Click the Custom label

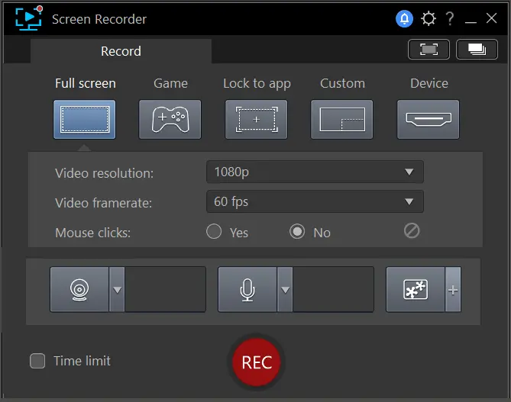tap(342, 83)
